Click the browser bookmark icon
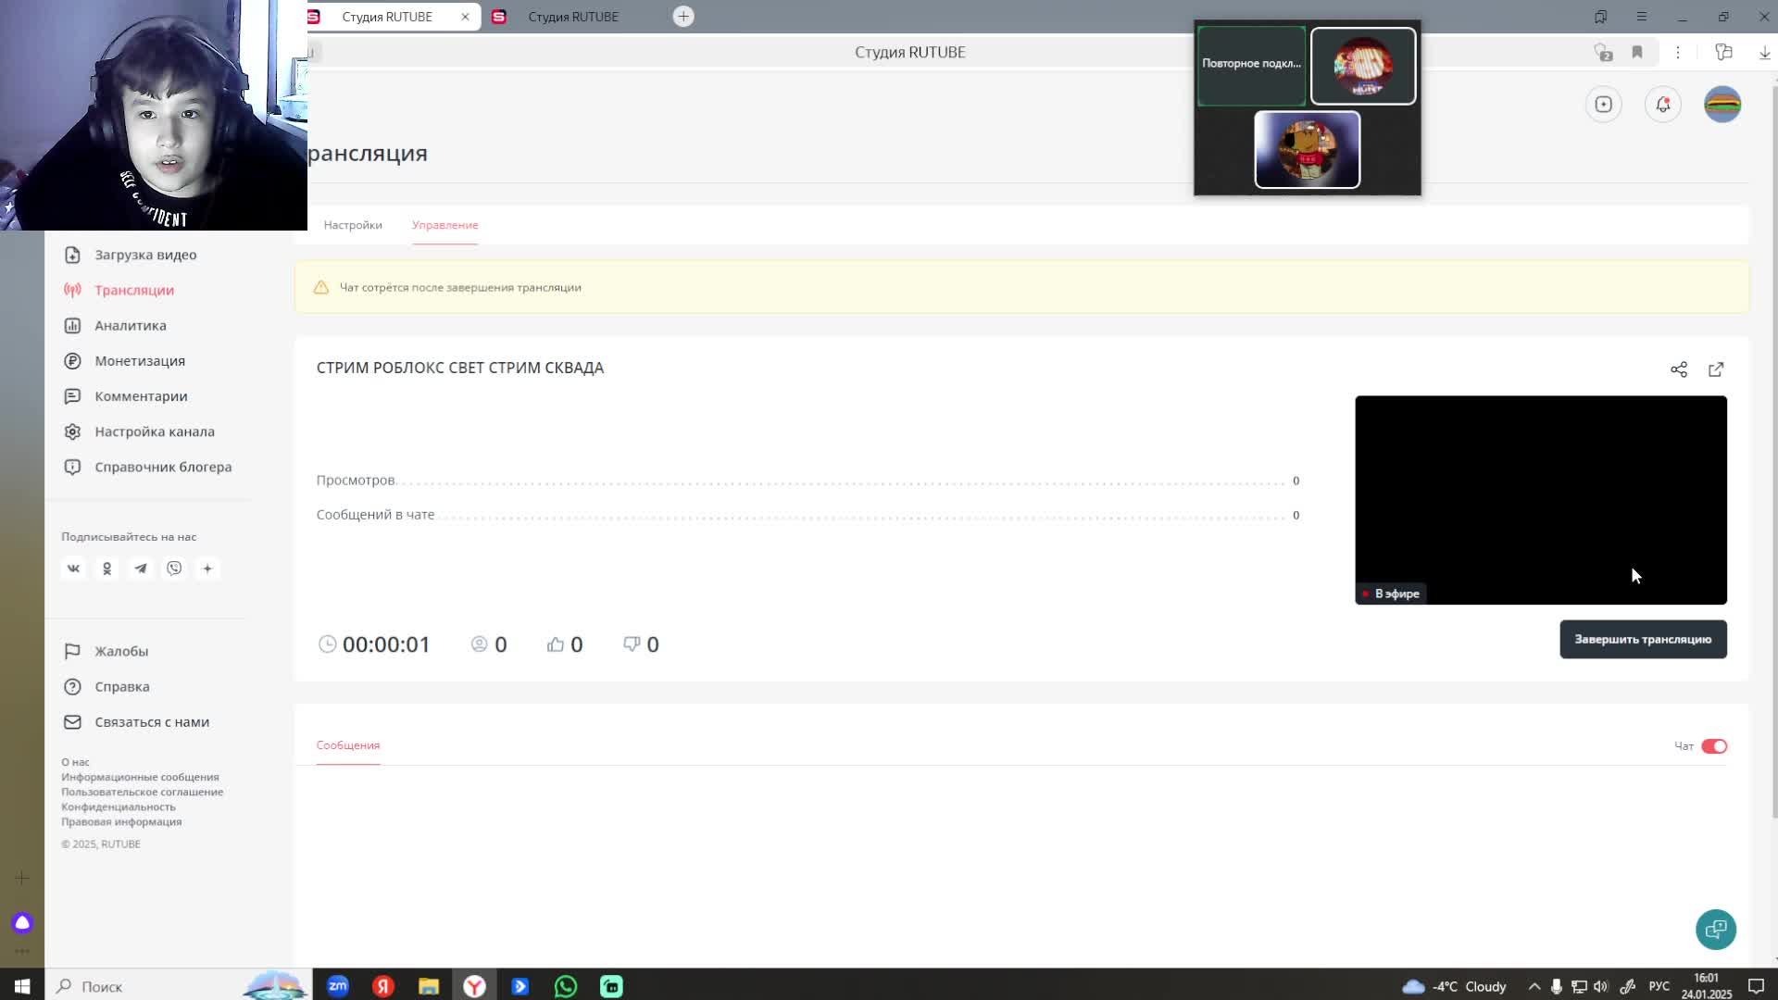Viewport: 1778px width, 1000px height. [x=1637, y=53]
